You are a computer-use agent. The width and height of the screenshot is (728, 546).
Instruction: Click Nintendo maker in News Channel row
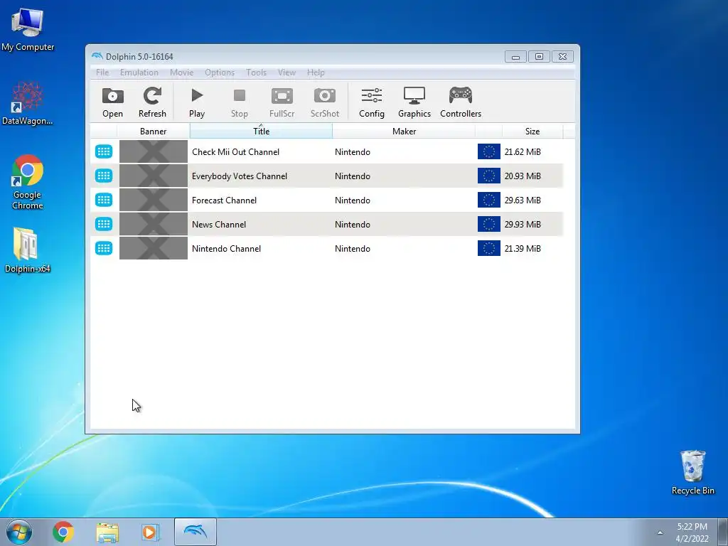pos(353,224)
